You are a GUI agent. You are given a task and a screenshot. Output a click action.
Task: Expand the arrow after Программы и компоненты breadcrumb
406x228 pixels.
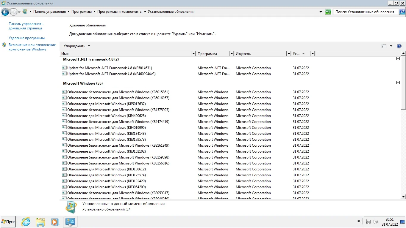tap(145, 12)
